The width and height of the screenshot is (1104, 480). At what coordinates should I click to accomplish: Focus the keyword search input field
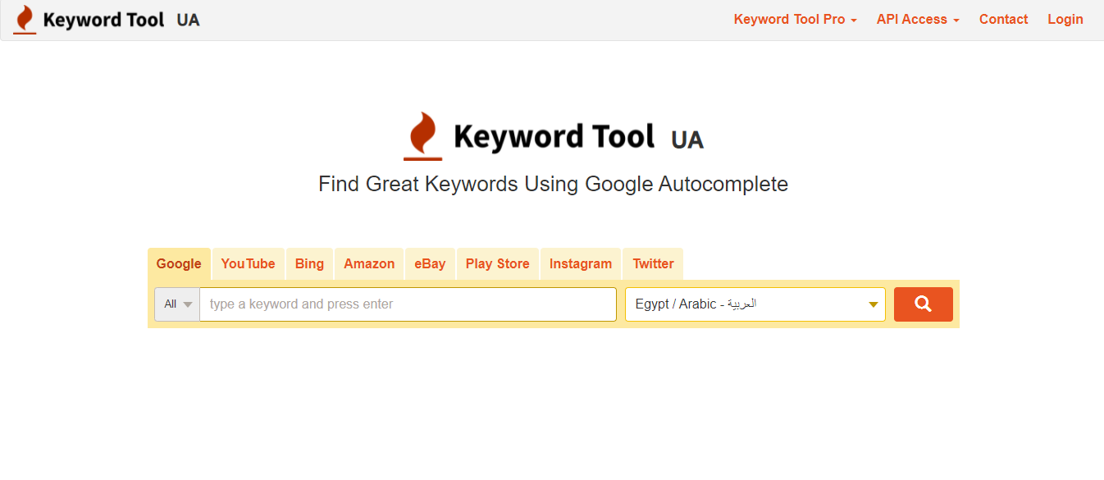408,304
